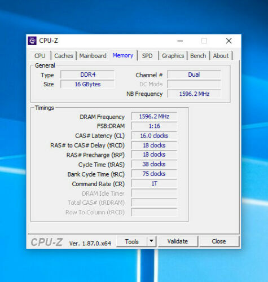This screenshot has height=282, width=268.
Task: Click the NB Frequency 1596.2 MHz value
Action: pos(194,94)
